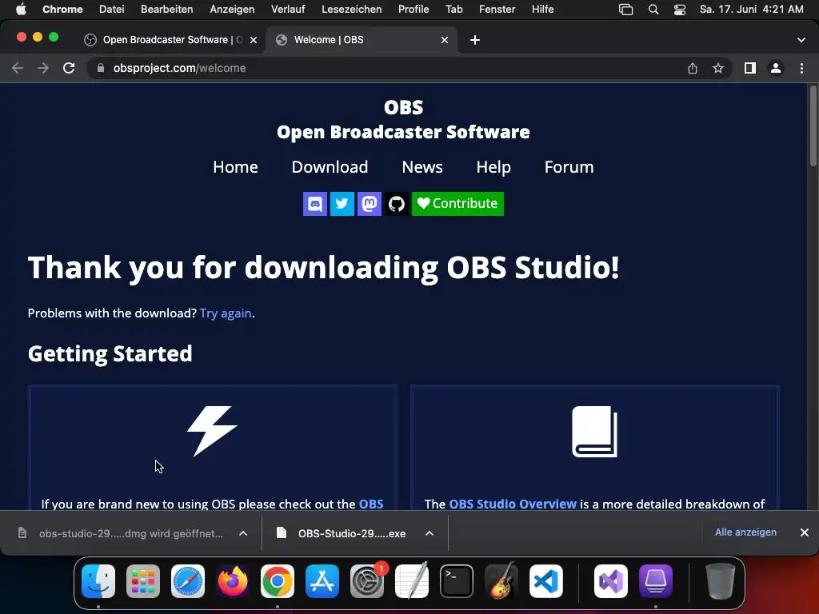Viewport: 819px width, 614px height.
Task: Launch Firefox from the Dock
Action: point(233,581)
